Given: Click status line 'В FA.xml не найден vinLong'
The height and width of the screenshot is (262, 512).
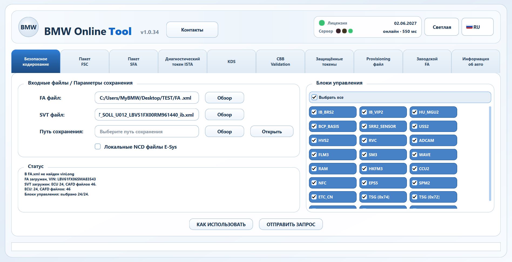Looking at the screenshot, I should click(49, 174).
